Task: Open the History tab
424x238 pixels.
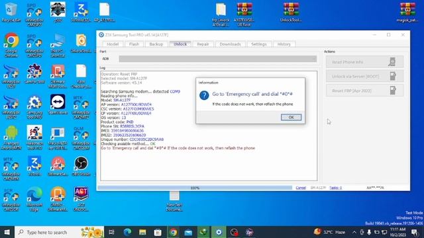Action: click(x=284, y=44)
